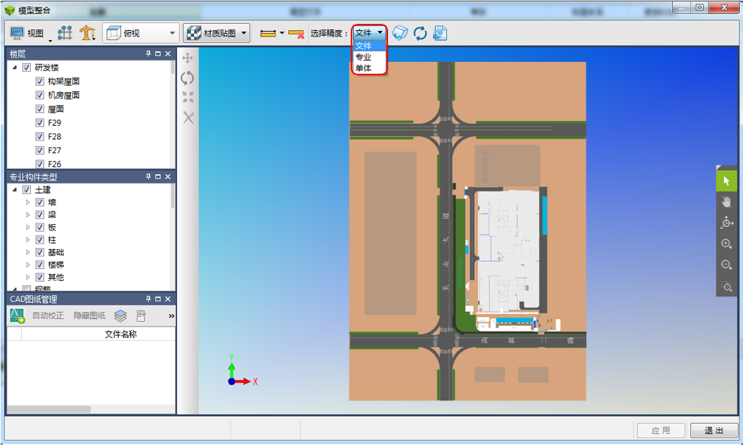Viewport: 743px width, 446px height.
Task: Click the layers stack icon
Action: [120, 316]
